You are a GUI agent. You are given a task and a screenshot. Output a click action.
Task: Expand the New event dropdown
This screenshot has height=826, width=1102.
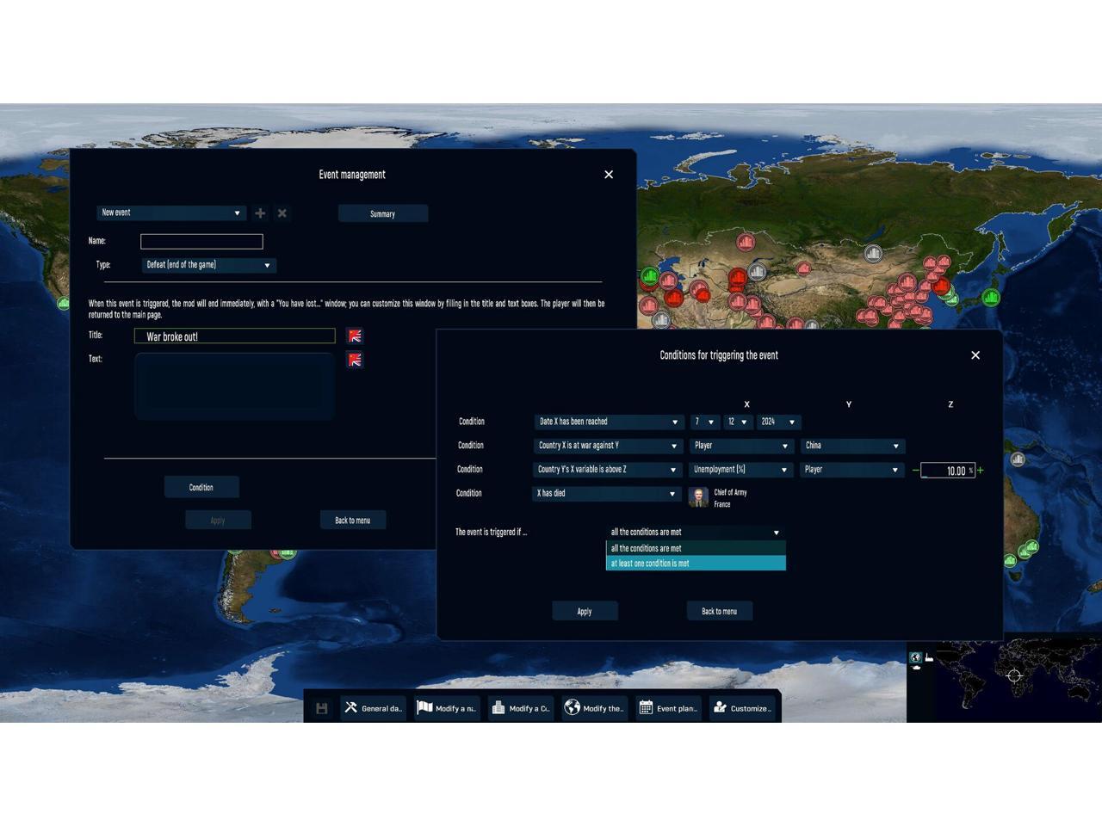click(x=171, y=213)
